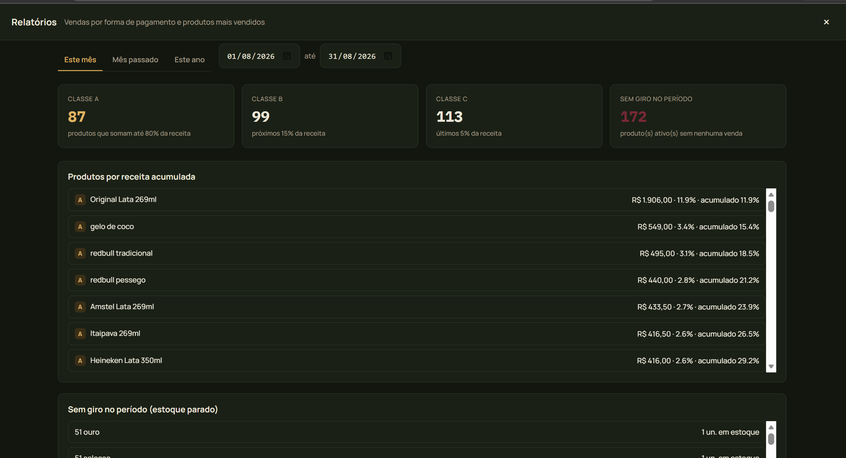Select the 'redbull tradicional' product name
Screen dimensions: 846x458
pyautogui.click(x=121, y=253)
